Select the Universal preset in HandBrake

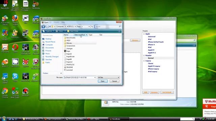(x=152, y=37)
